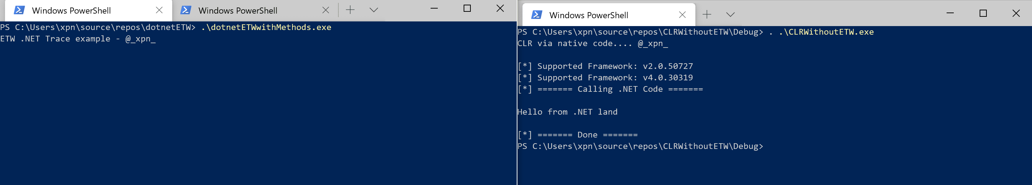Select the first Windows PowerShell tab in left window

pos(86,11)
